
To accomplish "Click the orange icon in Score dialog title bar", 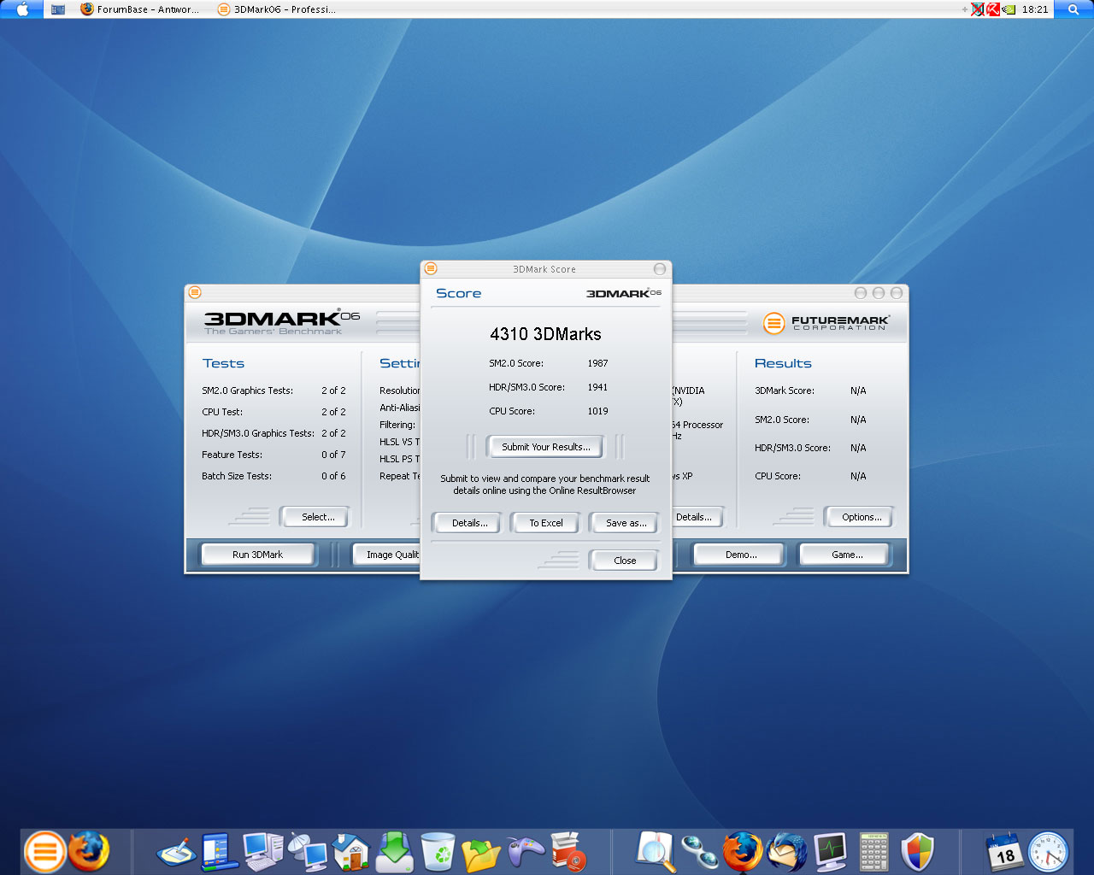I will pos(431,268).
